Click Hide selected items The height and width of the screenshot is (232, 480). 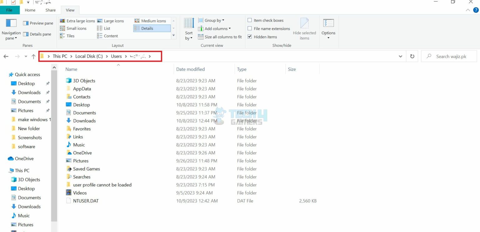click(304, 29)
